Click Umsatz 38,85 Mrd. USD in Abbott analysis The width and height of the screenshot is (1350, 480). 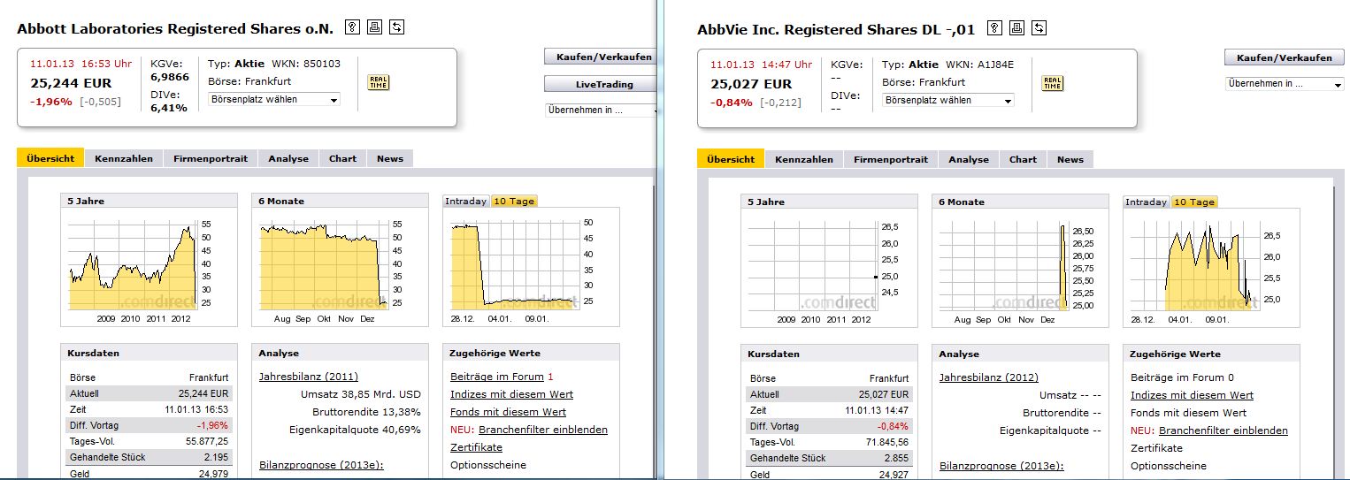361,394
